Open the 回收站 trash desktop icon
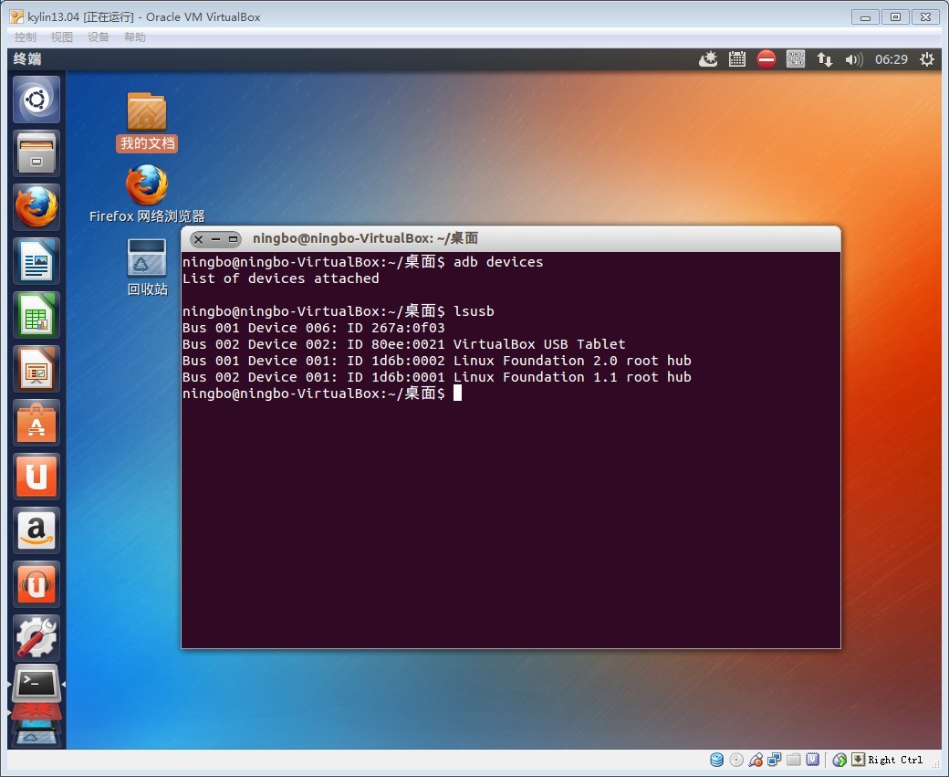 point(147,268)
